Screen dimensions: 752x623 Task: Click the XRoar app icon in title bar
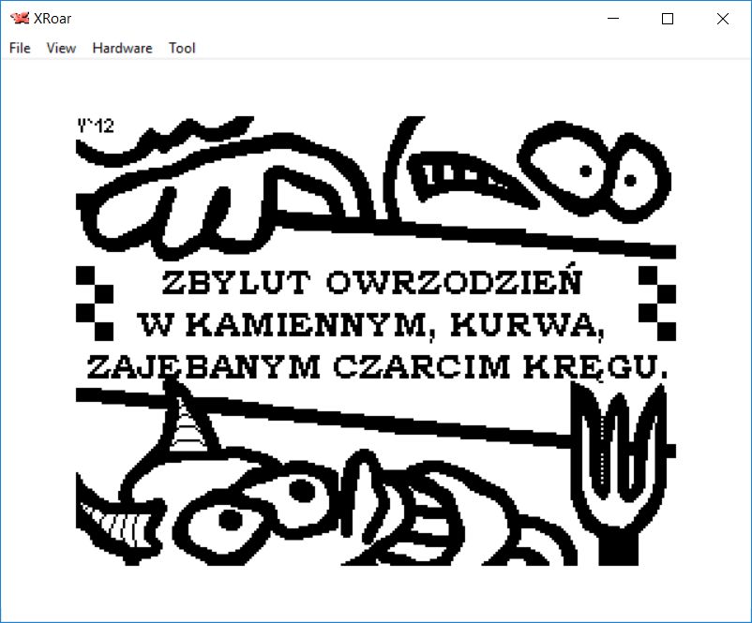pyautogui.click(x=19, y=19)
